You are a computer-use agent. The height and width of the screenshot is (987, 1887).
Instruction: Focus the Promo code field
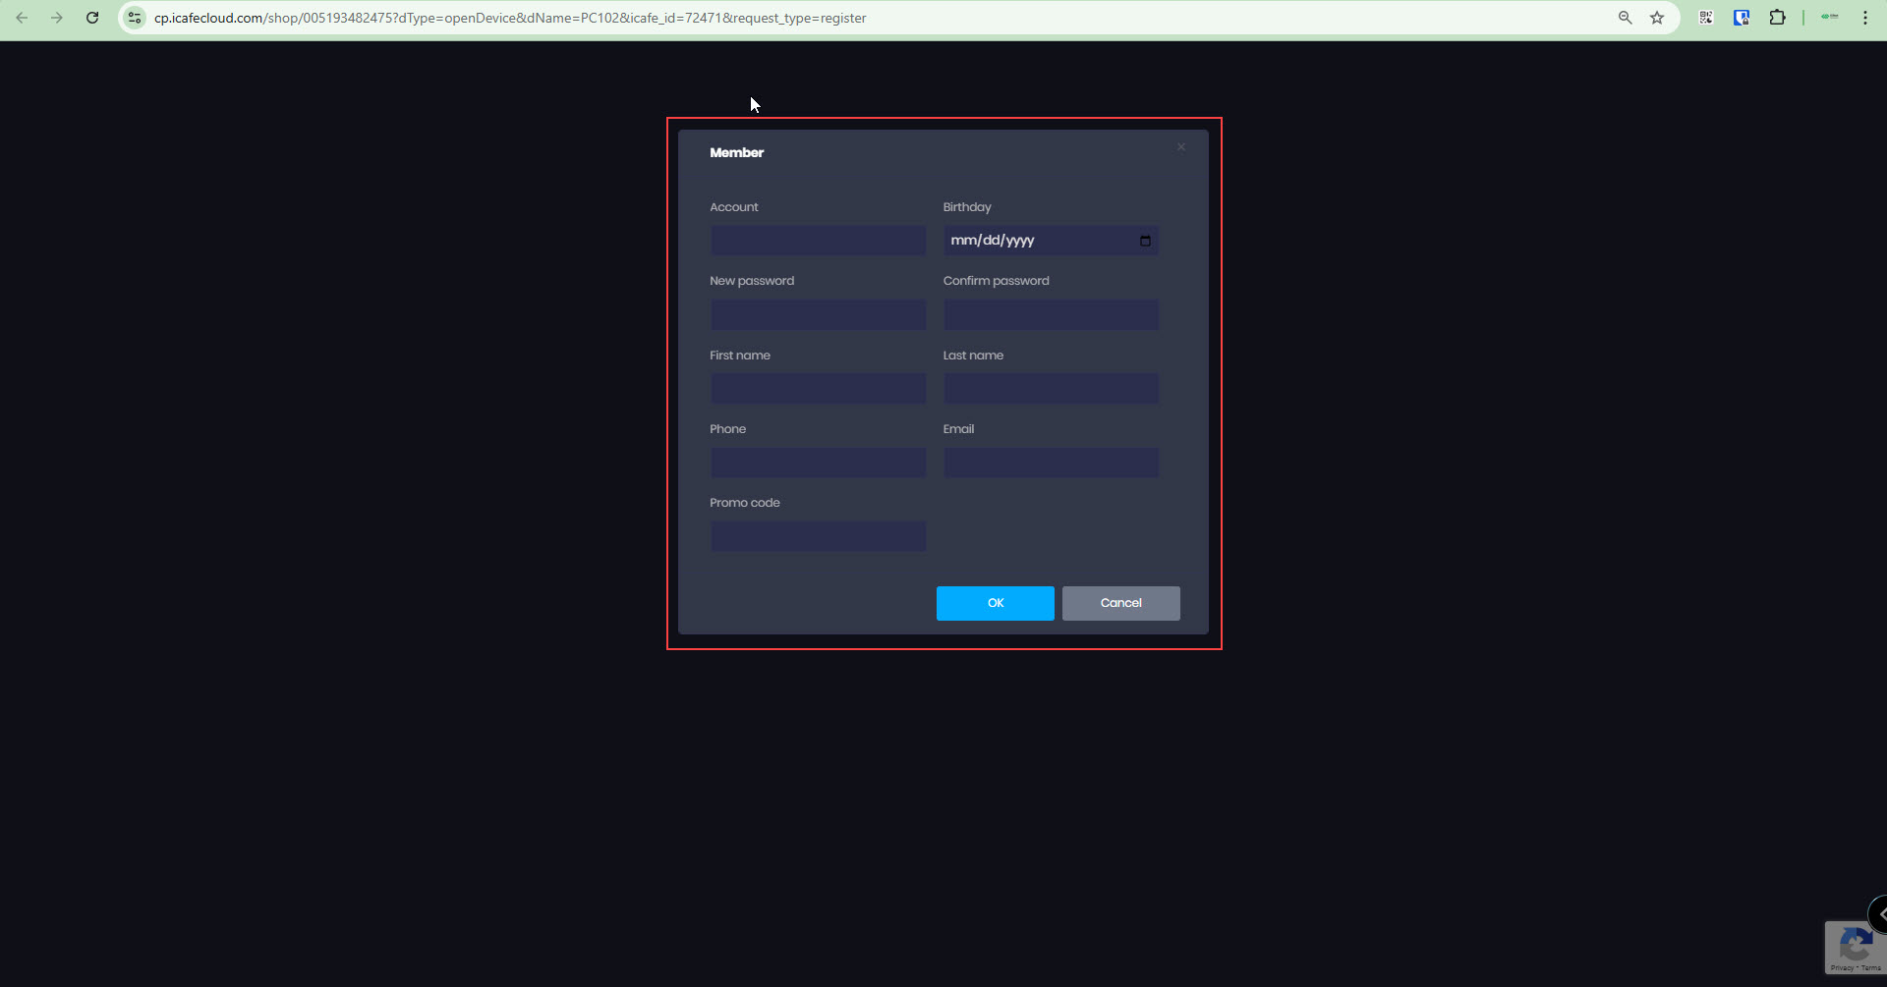818,536
